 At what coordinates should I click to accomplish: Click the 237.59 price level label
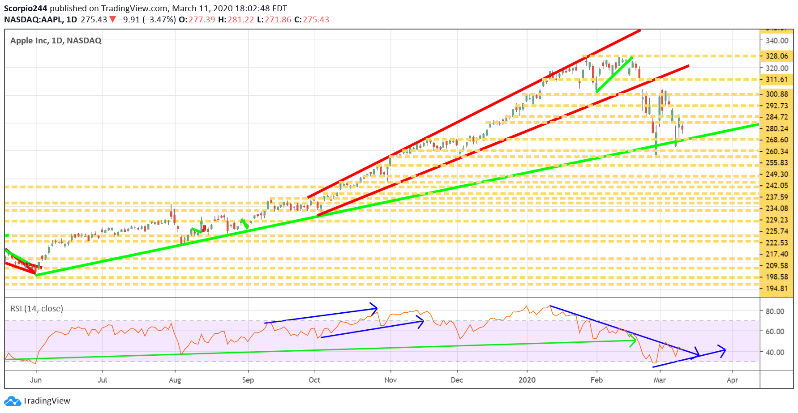click(x=777, y=197)
